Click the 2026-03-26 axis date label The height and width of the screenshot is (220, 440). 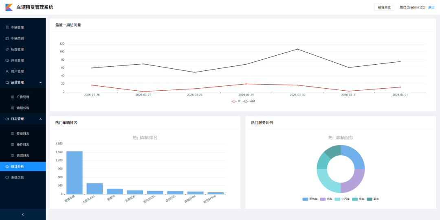click(x=92, y=95)
